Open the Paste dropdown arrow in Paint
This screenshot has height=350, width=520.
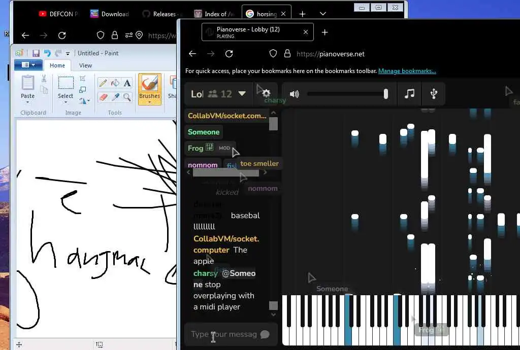[27, 102]
